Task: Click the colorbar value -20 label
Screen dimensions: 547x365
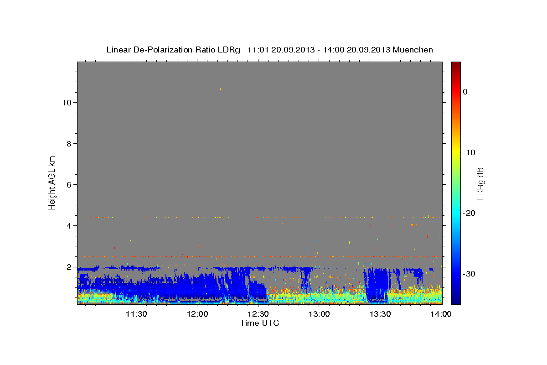Action: pos(470,213)
